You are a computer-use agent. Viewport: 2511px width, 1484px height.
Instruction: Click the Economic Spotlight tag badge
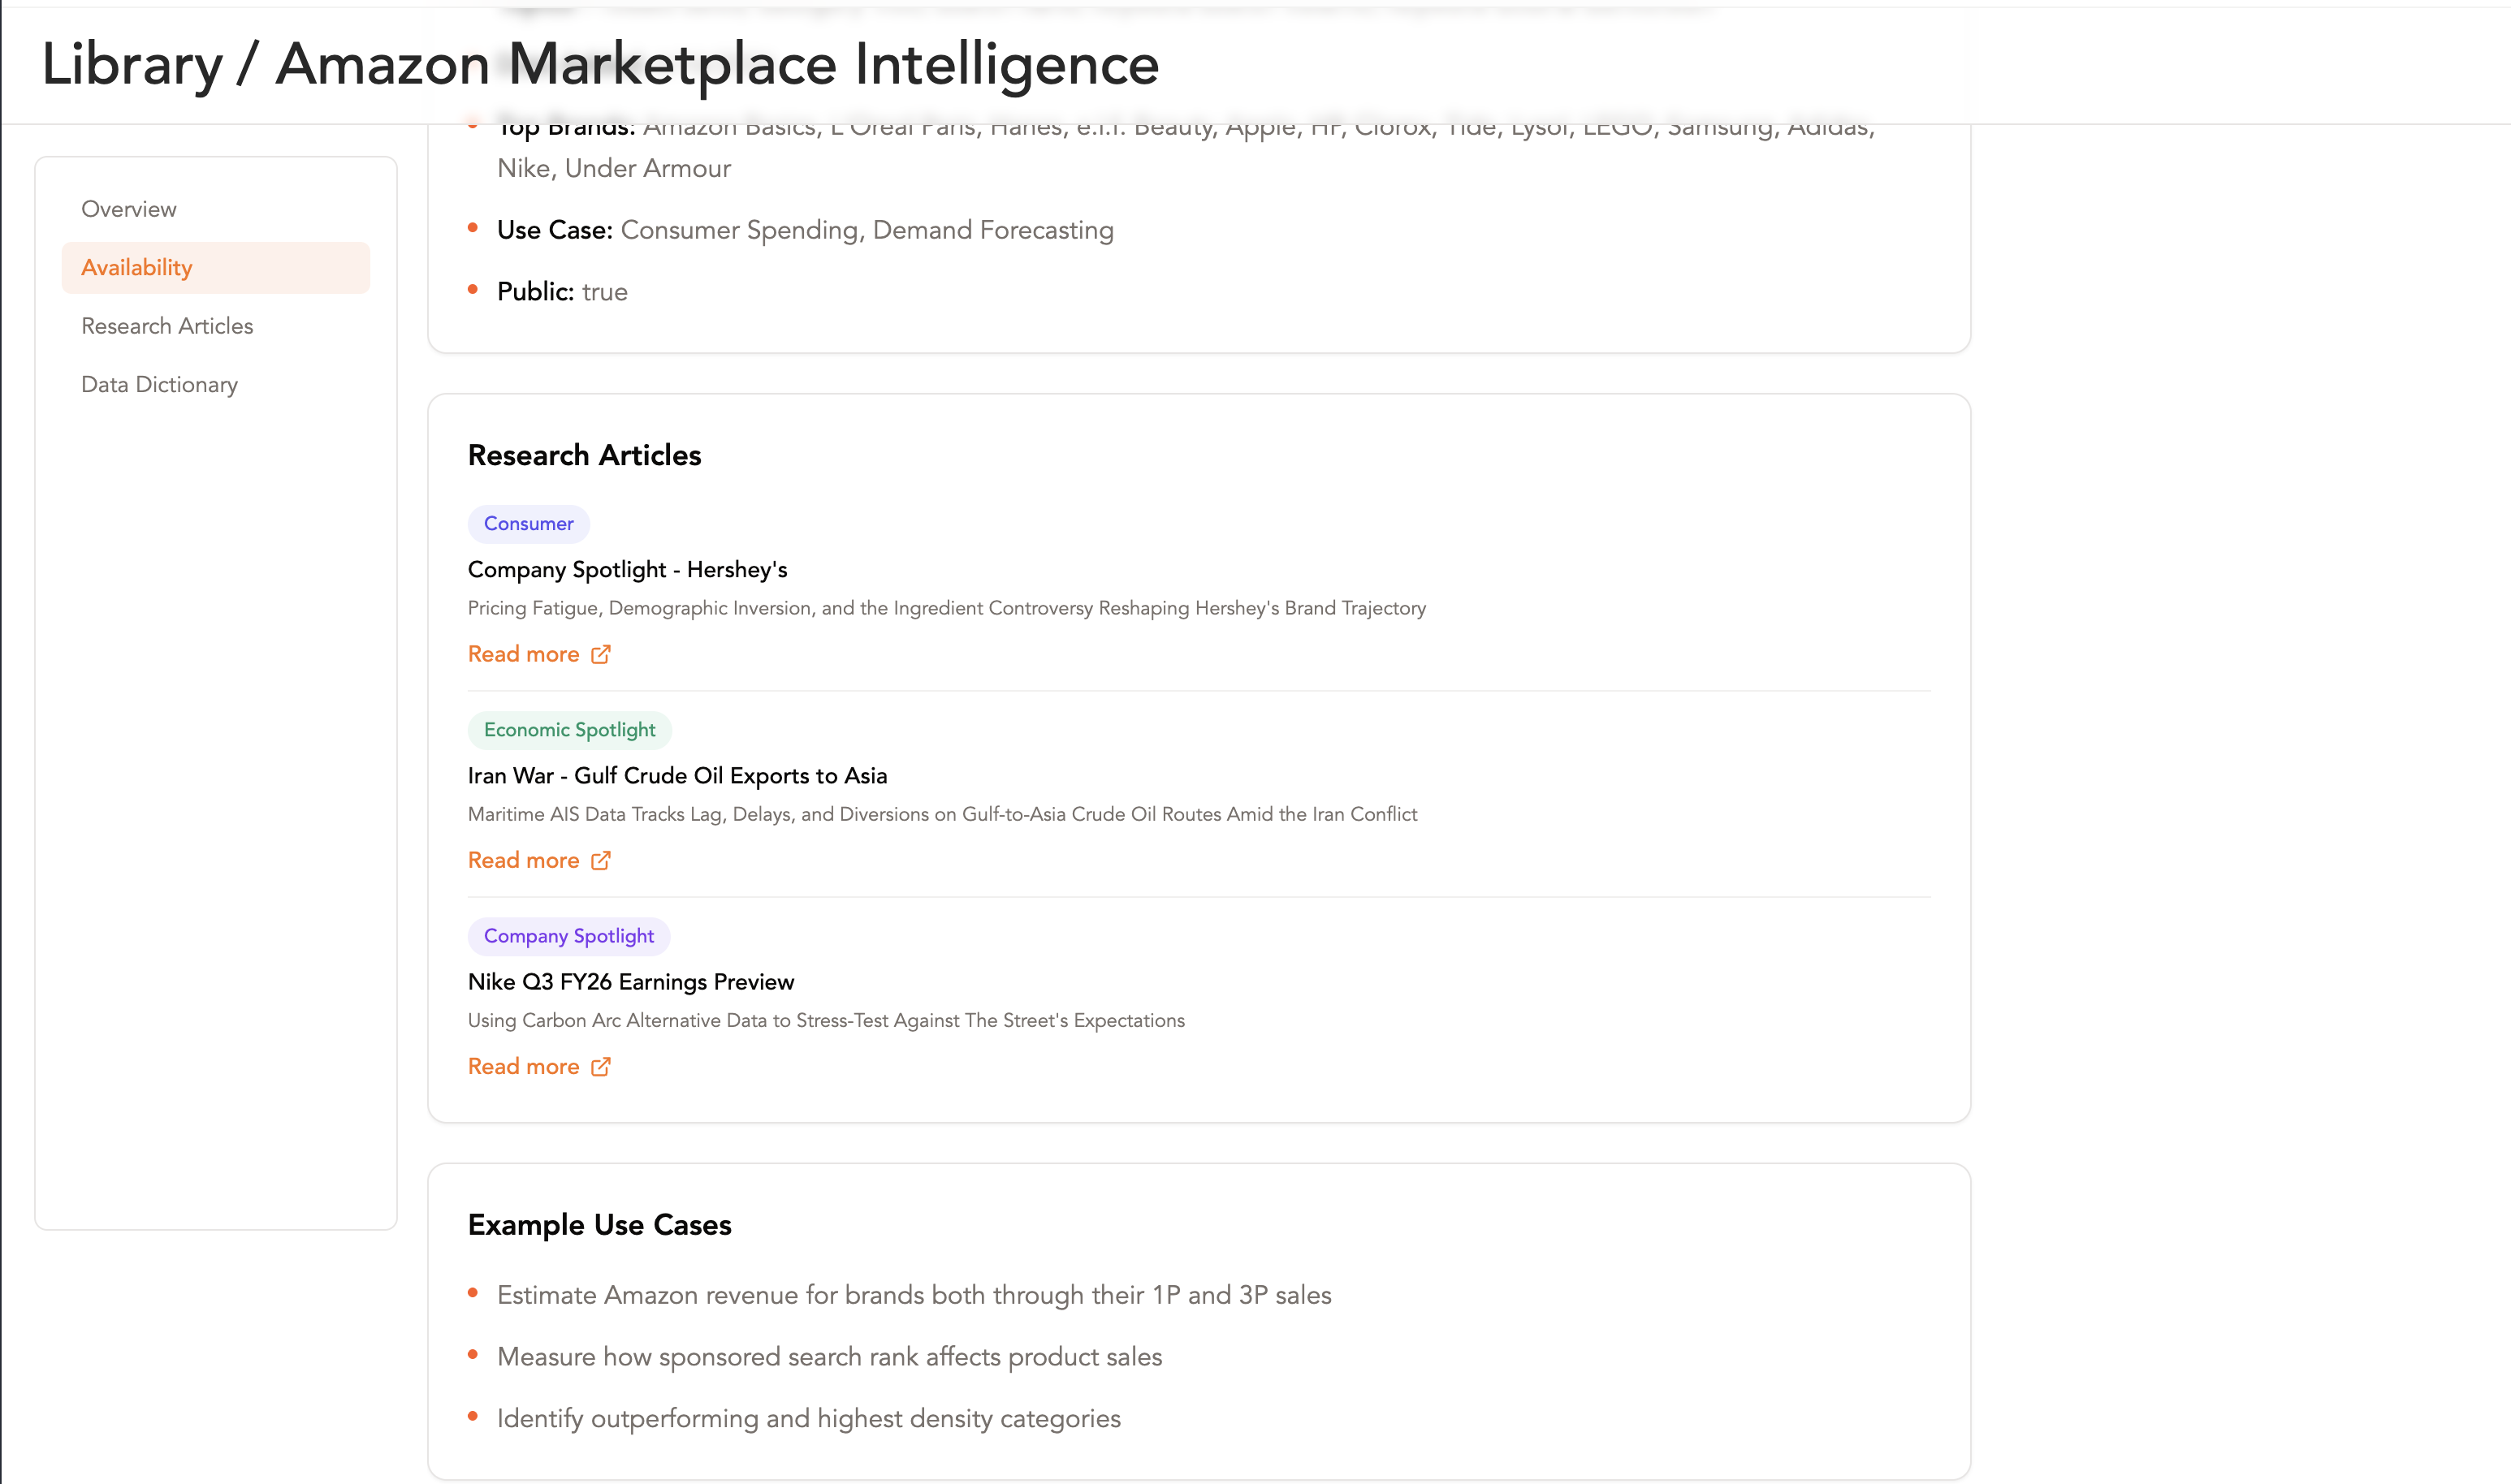coord(569,730)
